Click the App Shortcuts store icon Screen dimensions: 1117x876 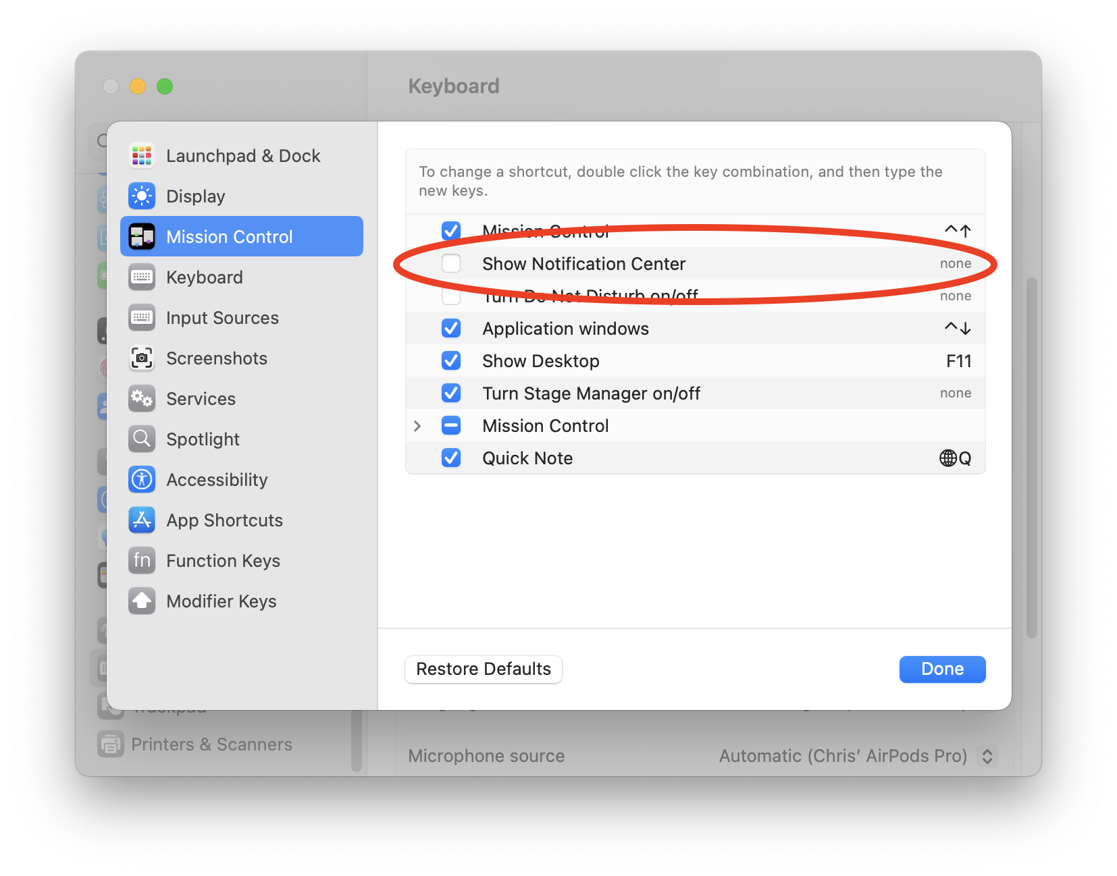coord(142,520)
